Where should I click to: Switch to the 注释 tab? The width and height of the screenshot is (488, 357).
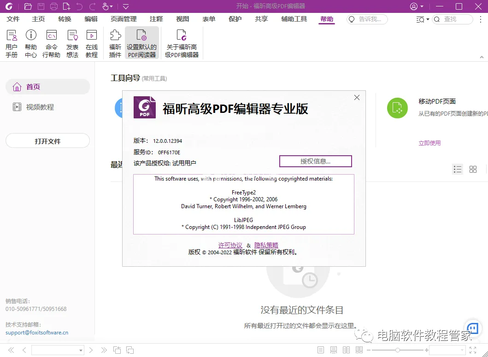(x=156, y=19)
